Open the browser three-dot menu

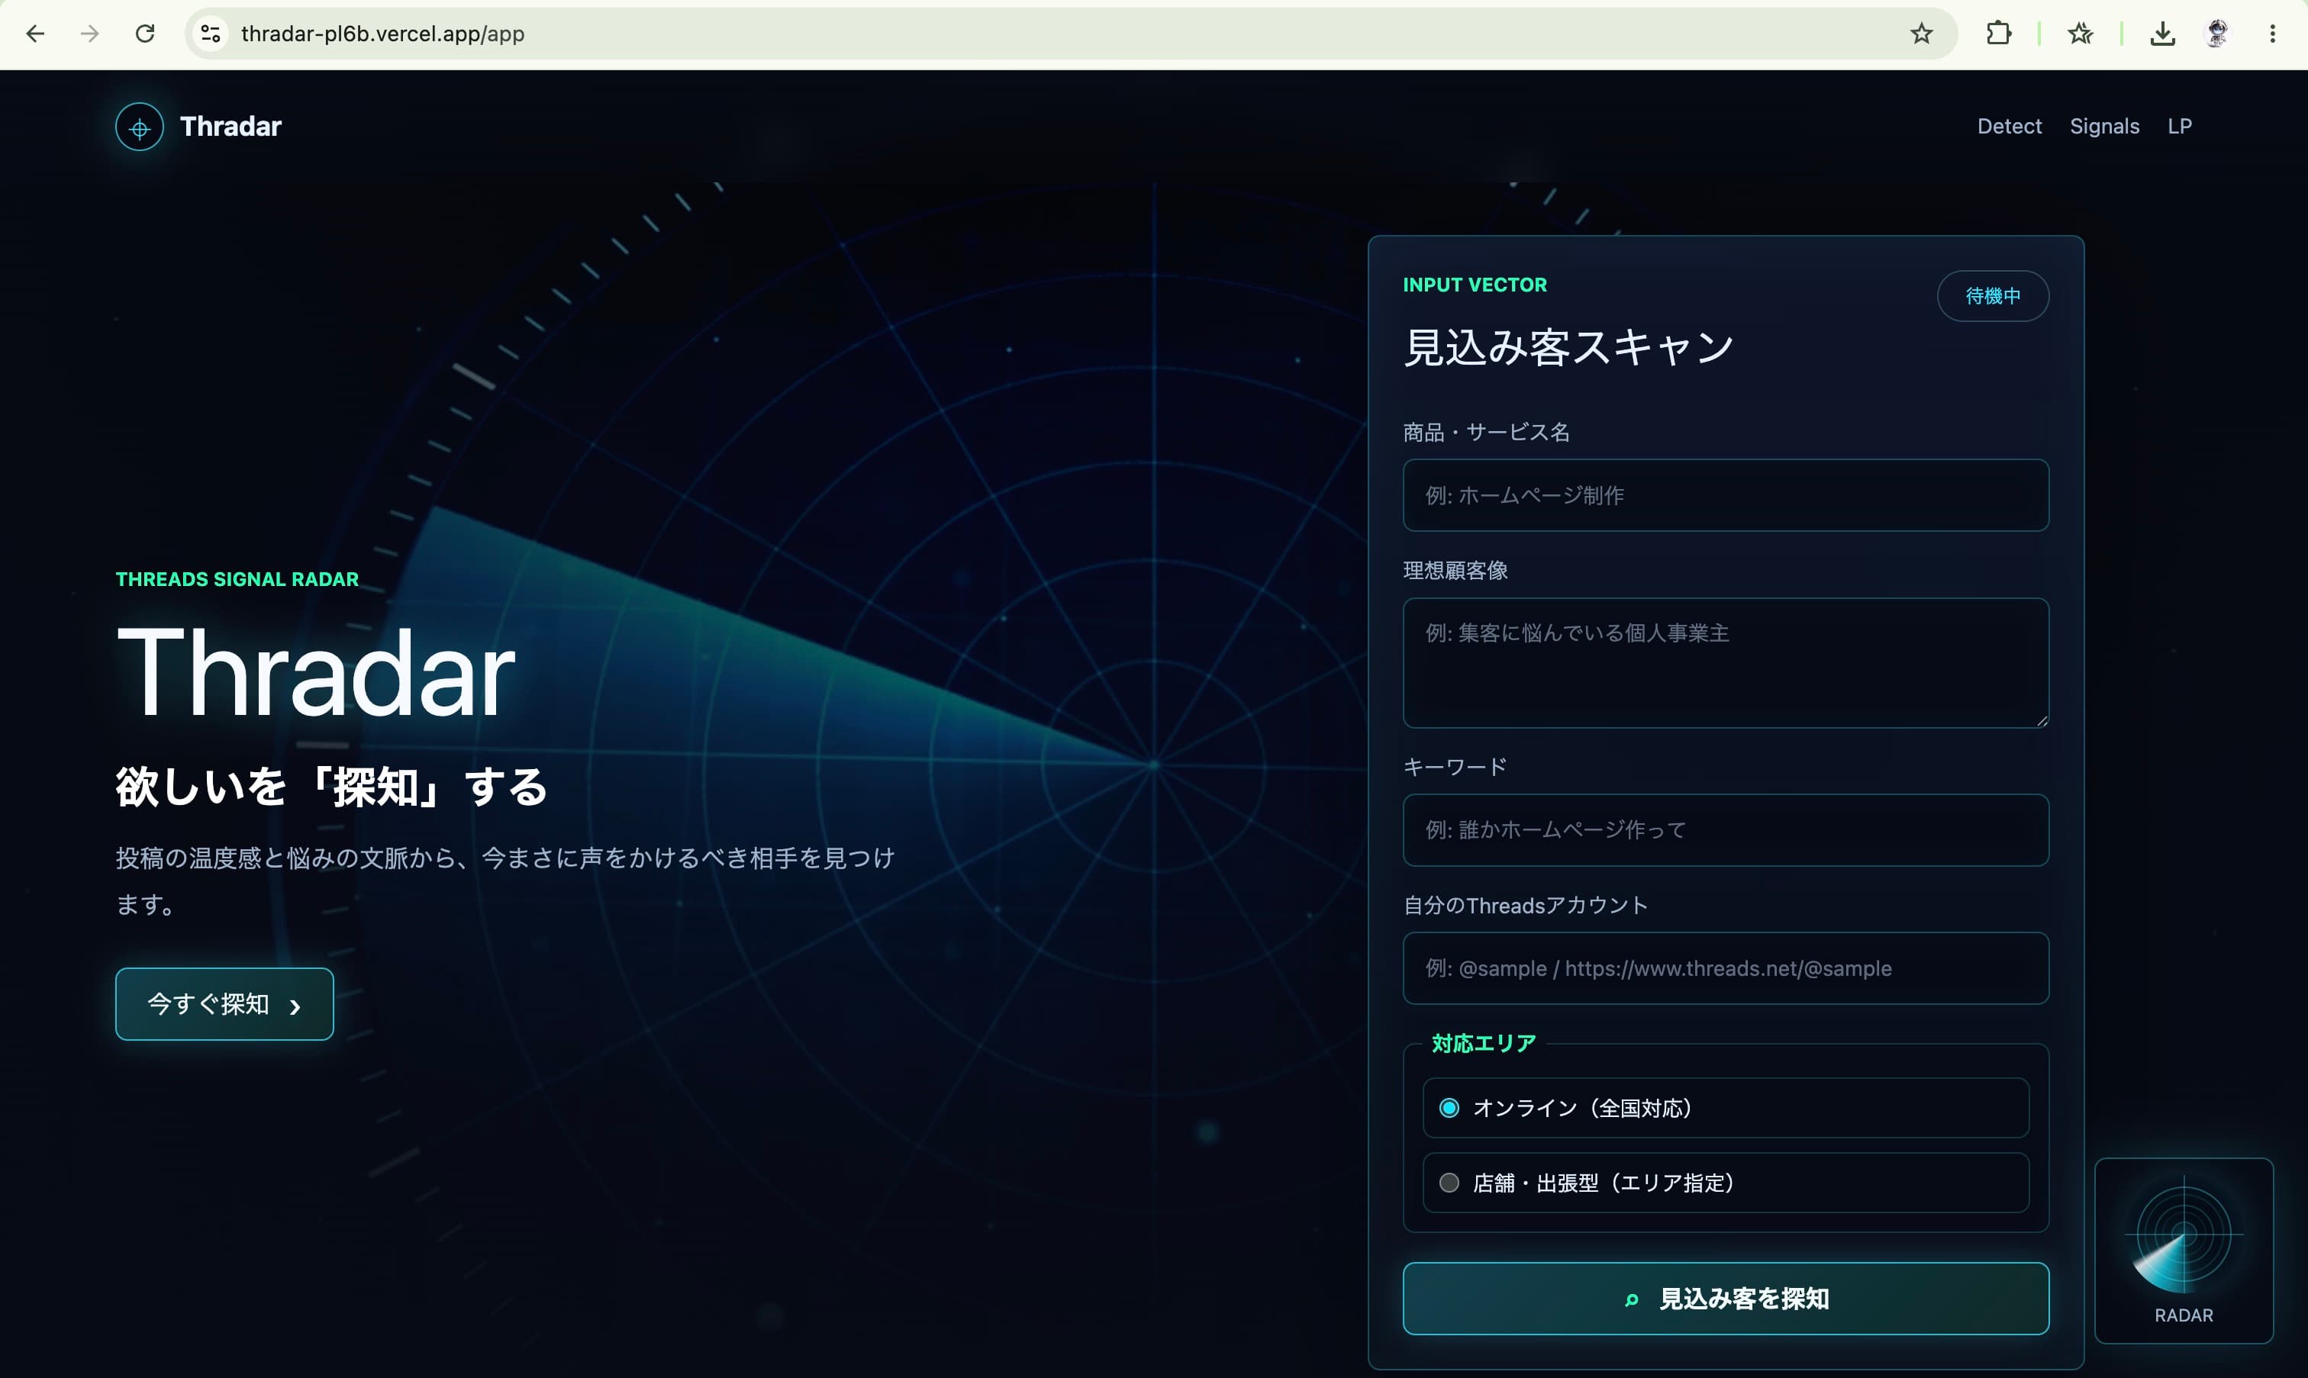pos(2273,34)
